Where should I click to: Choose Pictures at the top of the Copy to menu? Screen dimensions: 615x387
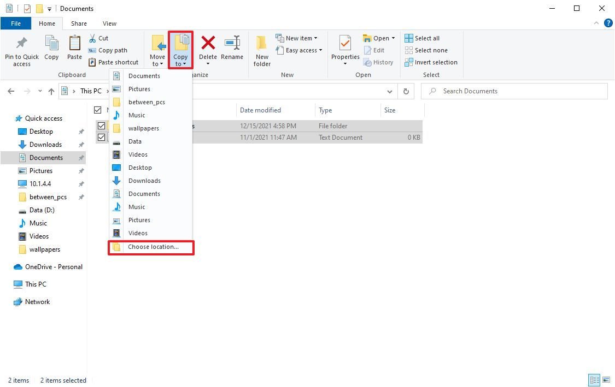[151, 89]
